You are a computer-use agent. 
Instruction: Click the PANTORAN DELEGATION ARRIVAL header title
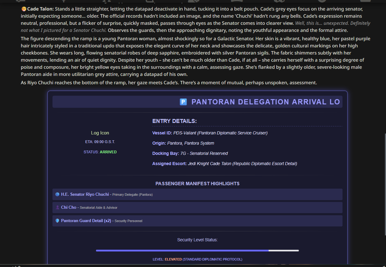click(266, 102)
